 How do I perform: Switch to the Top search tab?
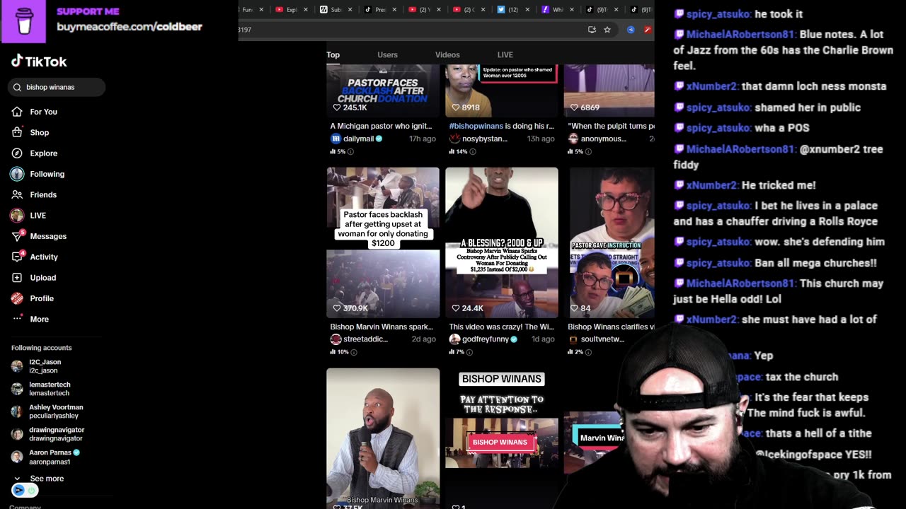click(333, 54)
